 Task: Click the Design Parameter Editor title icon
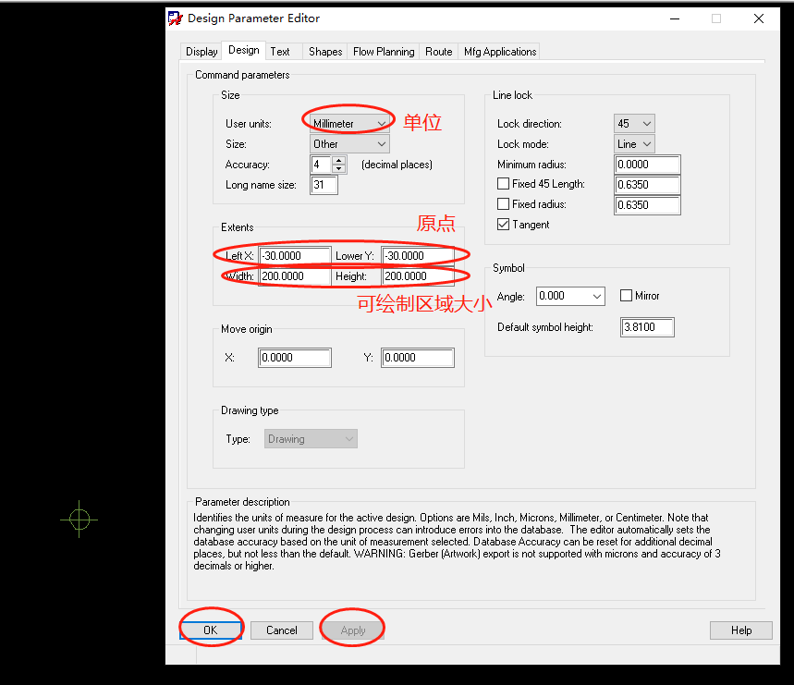(175, 18)
